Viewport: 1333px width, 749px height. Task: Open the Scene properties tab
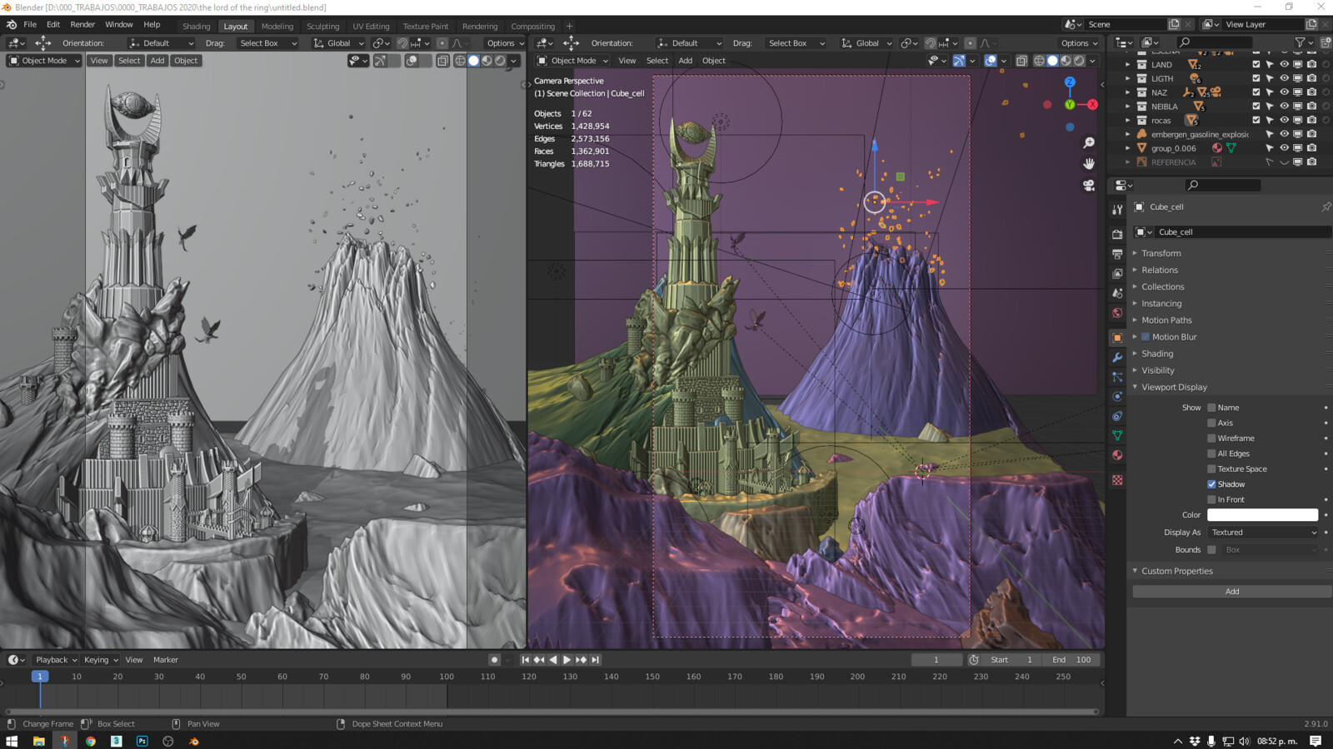(1117, 294)
